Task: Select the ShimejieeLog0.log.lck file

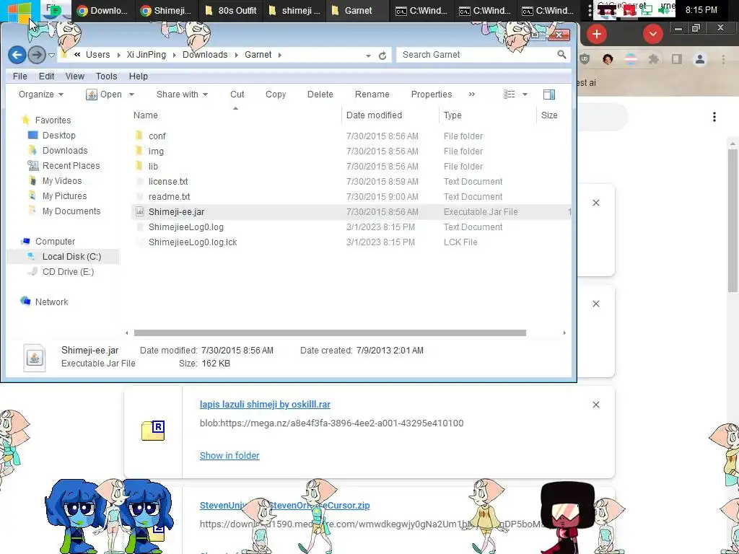Action: [192, 242]
